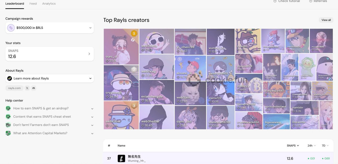The image size is (338, 164).
Task: Click the Check tutorial link
Action: click(289, 1)
